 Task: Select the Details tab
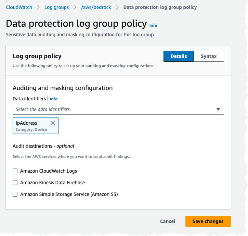179,56
